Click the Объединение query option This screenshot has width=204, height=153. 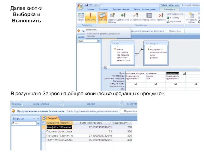point(175,14)
